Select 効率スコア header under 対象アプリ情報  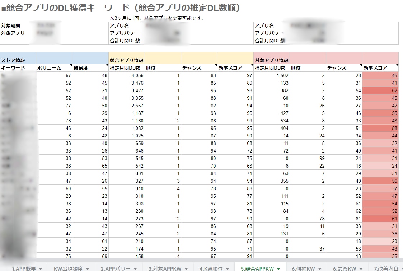[380, 68]
